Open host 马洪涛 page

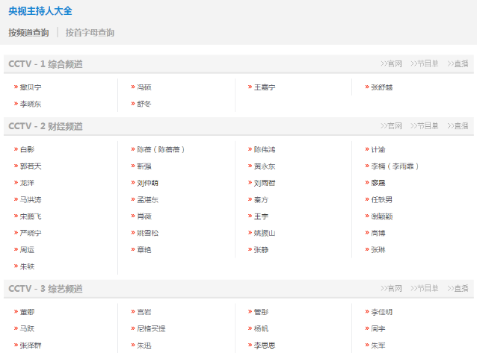click(31, 199)
